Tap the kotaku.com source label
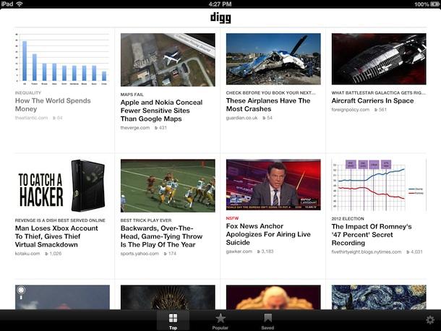441x331 pixels. click(x=27, y=254)
